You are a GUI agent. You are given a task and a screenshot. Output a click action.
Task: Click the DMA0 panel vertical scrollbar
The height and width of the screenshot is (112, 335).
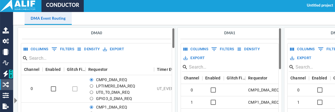pos(173,38)
